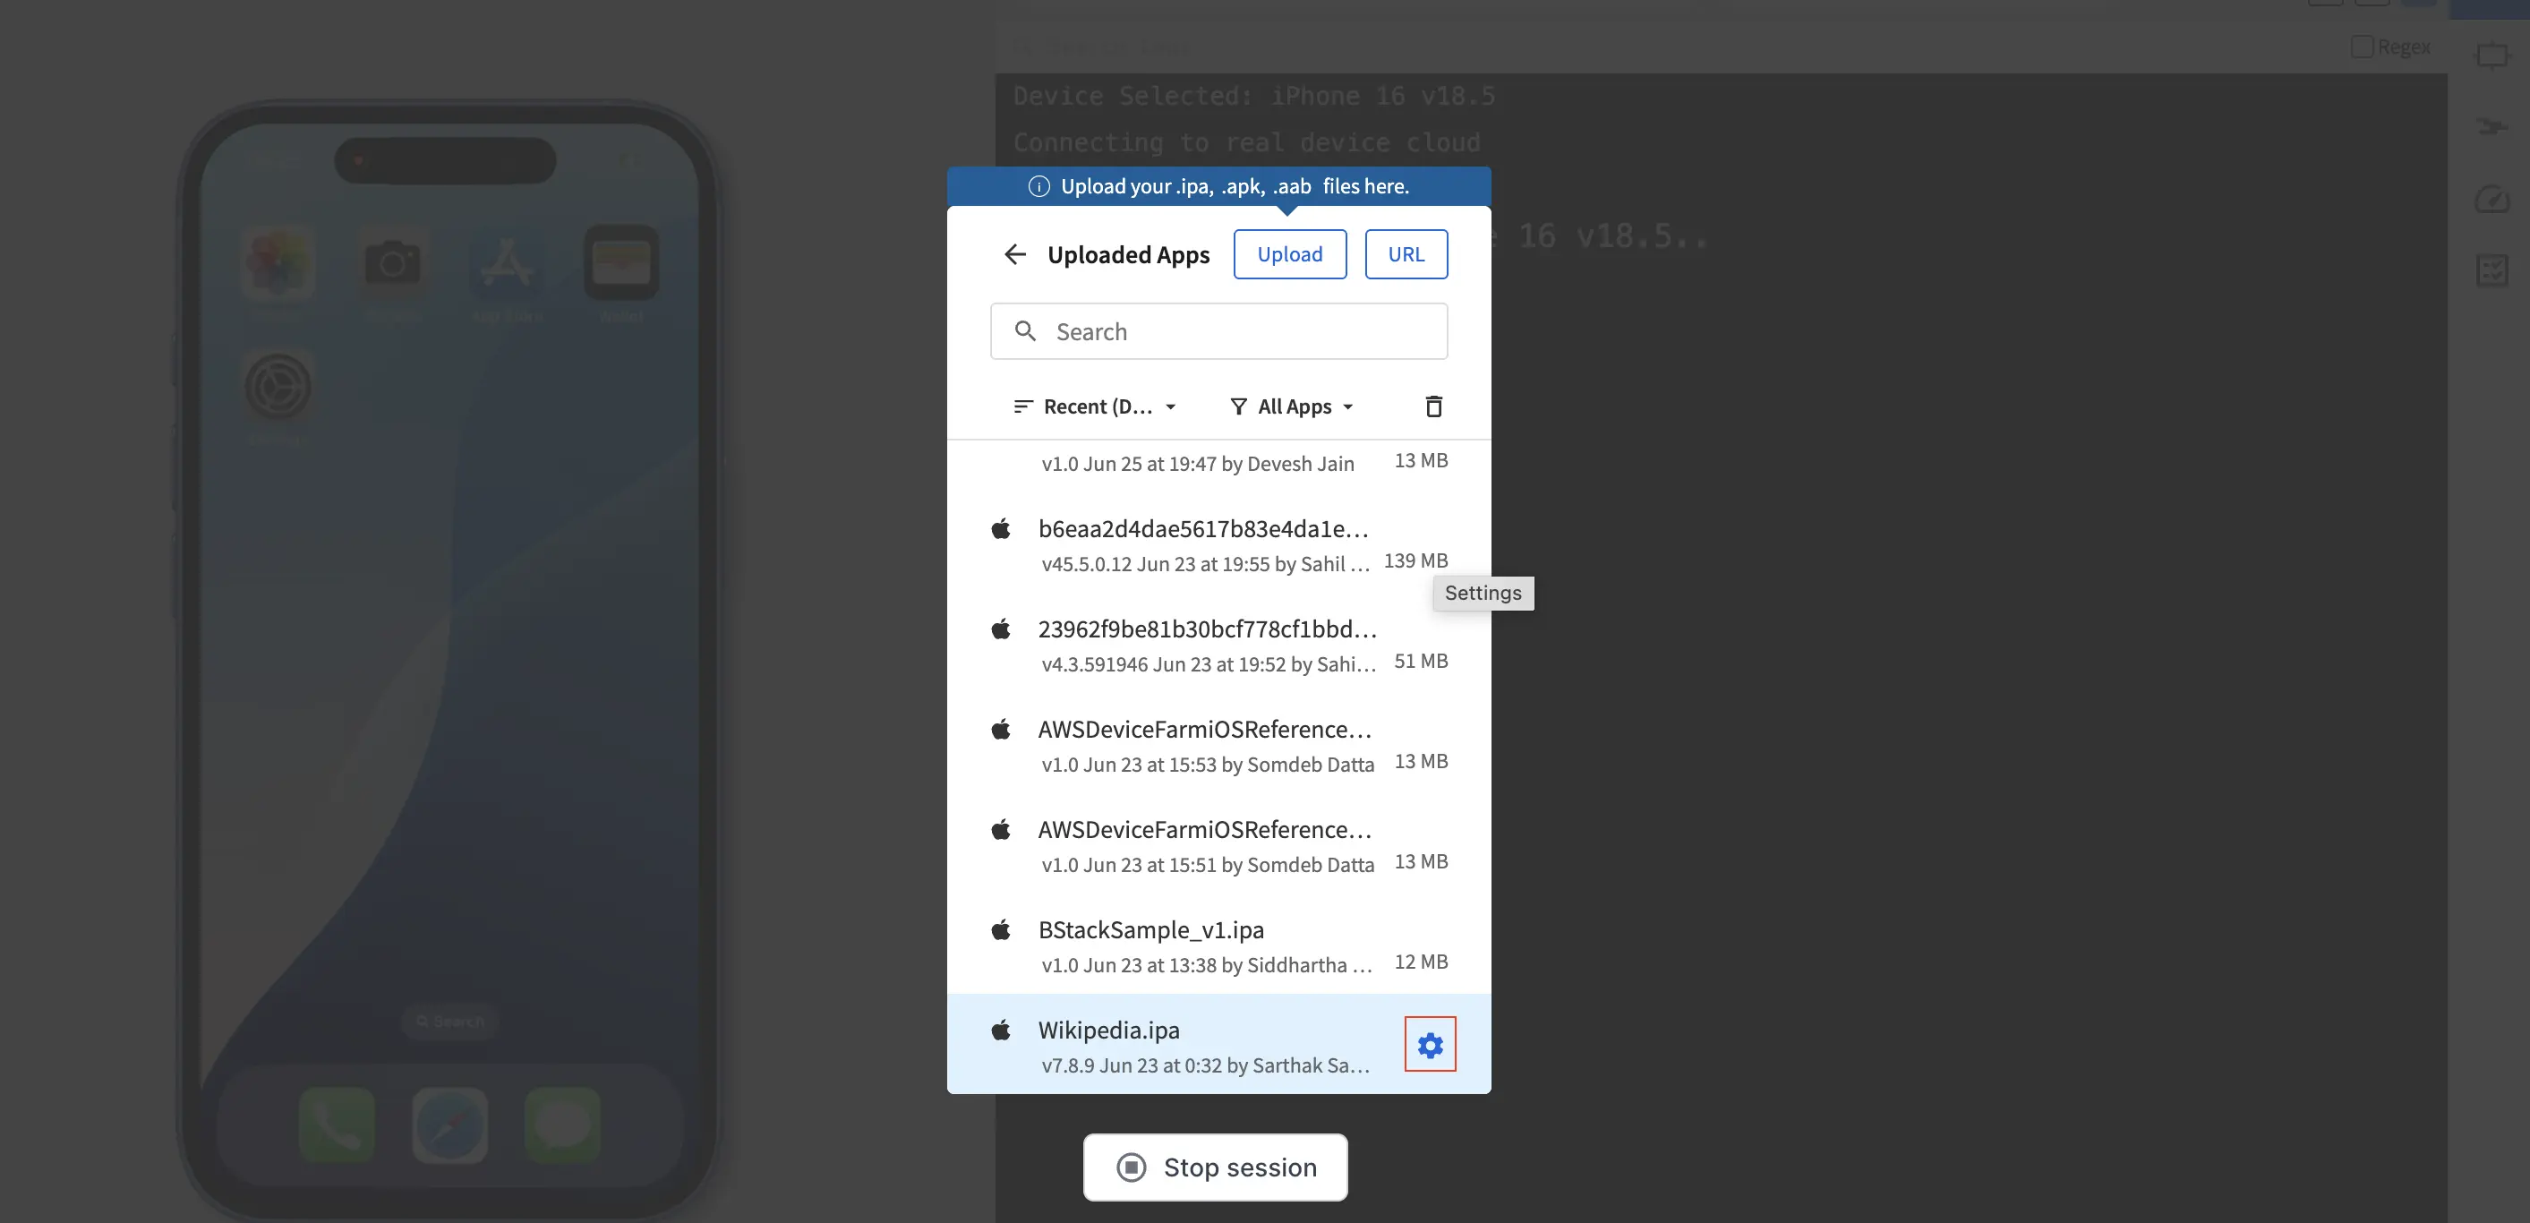
Task: Select AWSDeviceFarmiOSReference uploaded at 15:51
Action: pos(1218,846)
